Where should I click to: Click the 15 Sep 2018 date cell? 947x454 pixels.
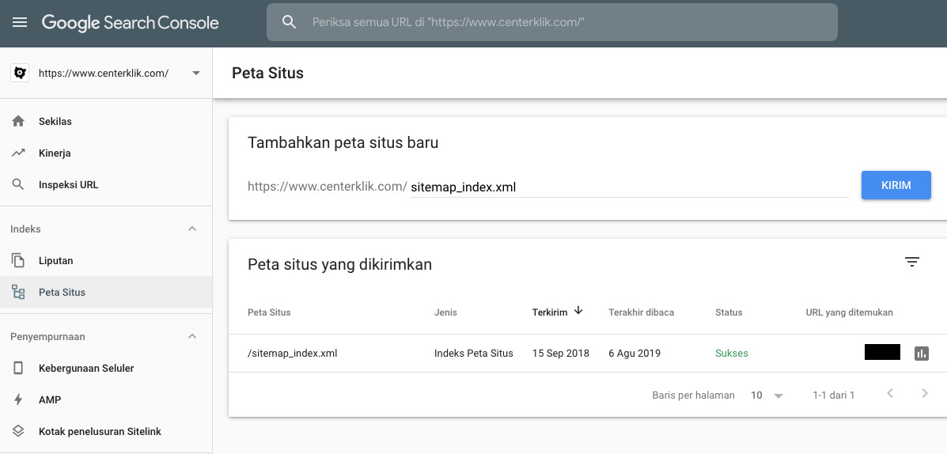tap(560, 354)
